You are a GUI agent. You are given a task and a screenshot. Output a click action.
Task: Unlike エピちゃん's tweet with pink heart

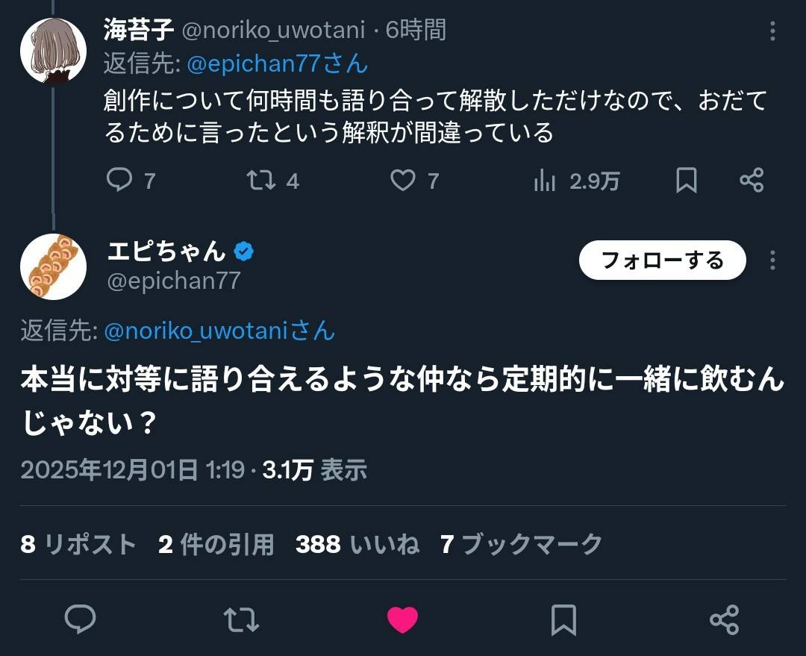click(x=402, y=619)
